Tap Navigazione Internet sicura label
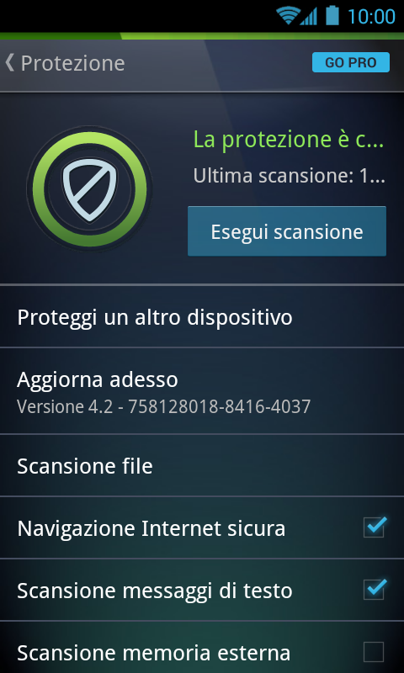404x673 pixels. point(151,528)
